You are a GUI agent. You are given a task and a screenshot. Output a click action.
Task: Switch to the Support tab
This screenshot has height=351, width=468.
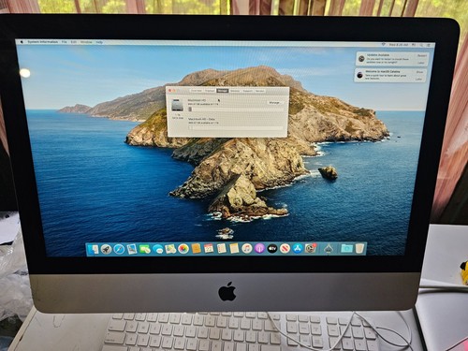click(248, 91)
